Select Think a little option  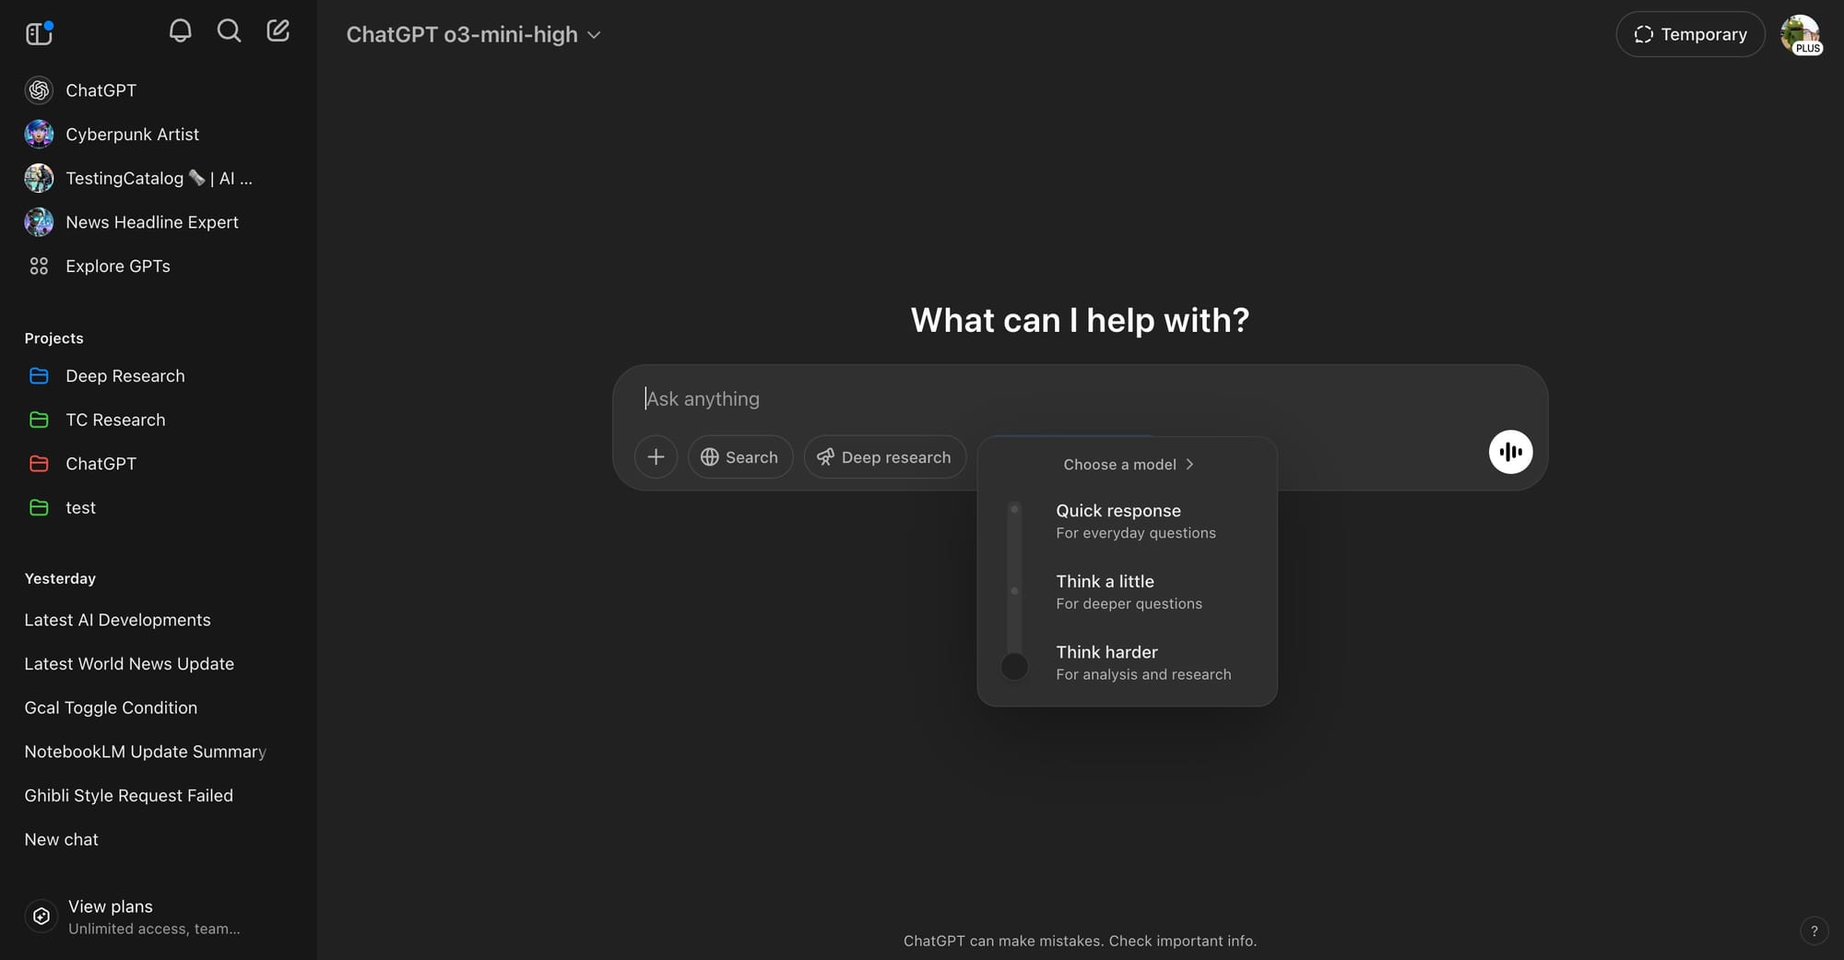tap(1129, 592)
